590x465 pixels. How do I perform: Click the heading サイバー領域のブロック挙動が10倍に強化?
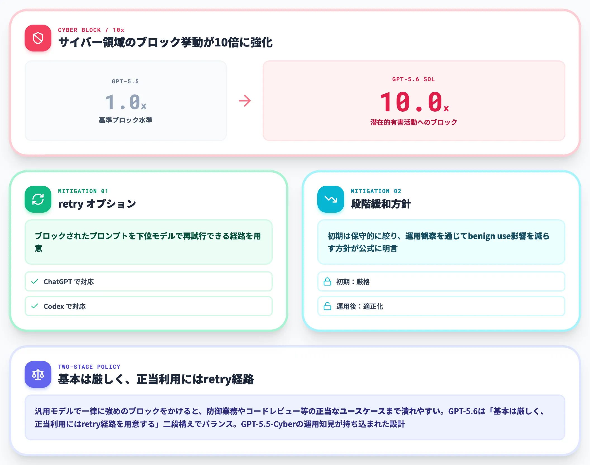coord(165,42)
